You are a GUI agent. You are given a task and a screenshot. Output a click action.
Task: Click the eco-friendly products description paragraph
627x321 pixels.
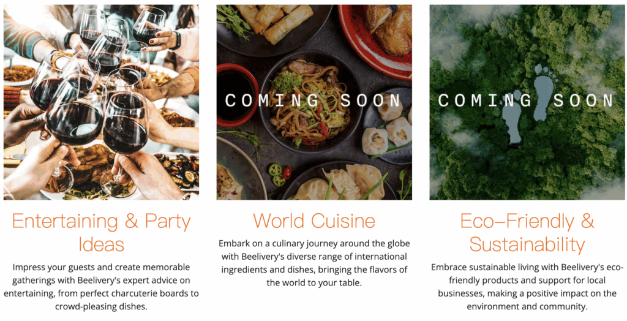[527, 287]
